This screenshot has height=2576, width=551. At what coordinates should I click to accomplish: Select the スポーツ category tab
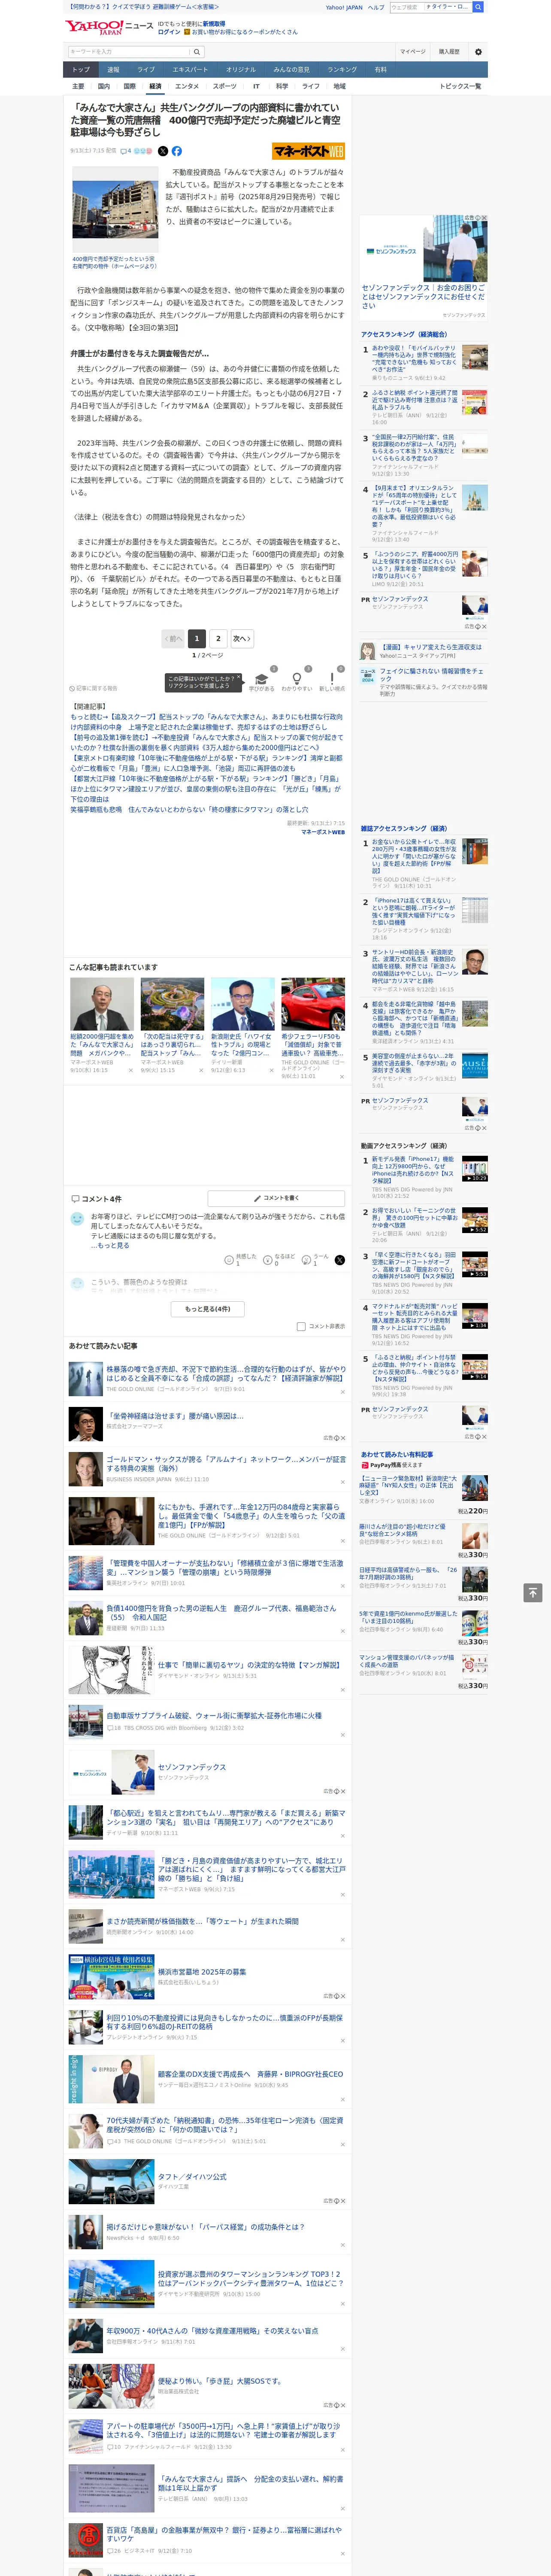click(225, 86)
